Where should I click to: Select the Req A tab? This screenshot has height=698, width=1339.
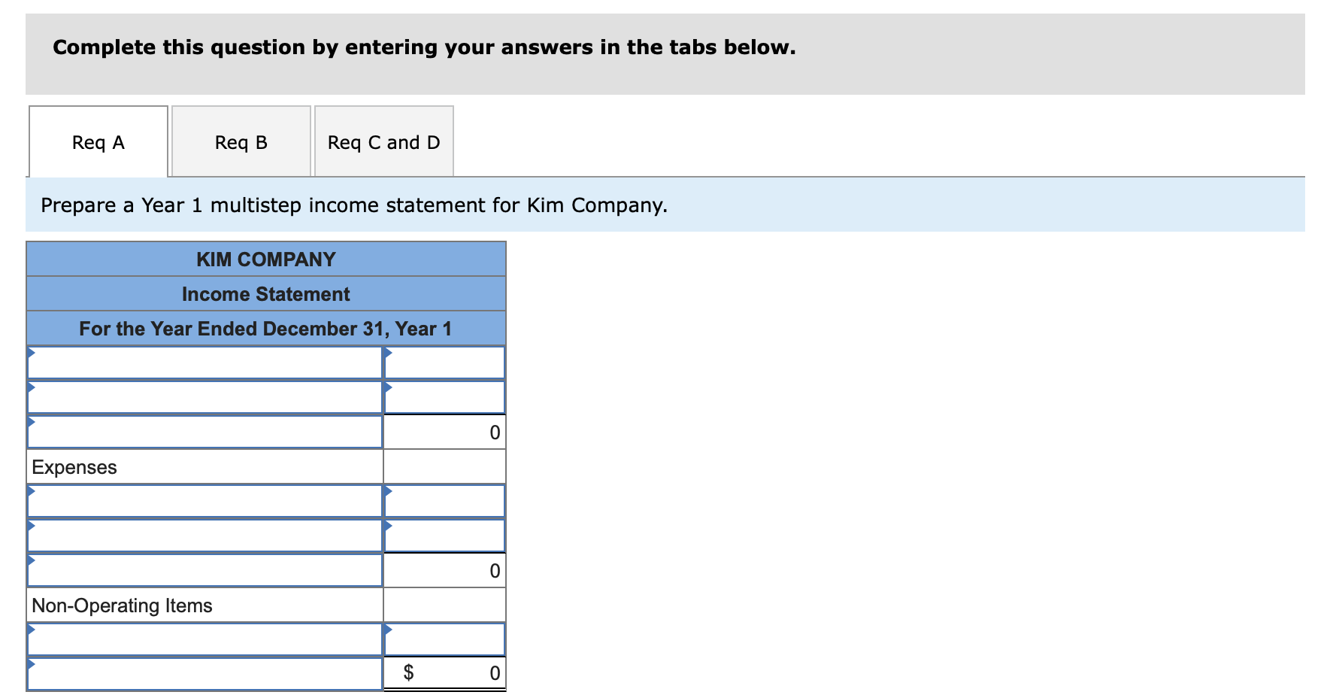click(97, 141)
